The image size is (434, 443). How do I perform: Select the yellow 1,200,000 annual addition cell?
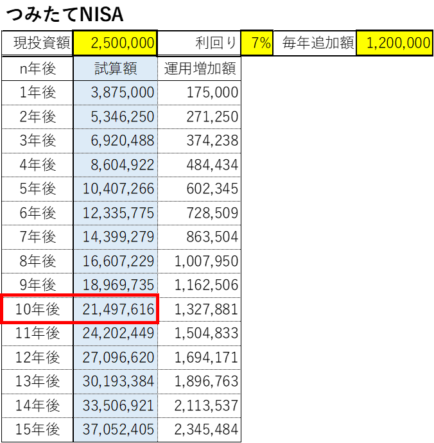(x=394, y=43)
